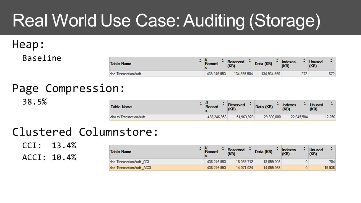This screenshot has width=361, height=203.
Task: Select dbo.TransactionAudit_ACCI row name
Action: coord(131,168)
